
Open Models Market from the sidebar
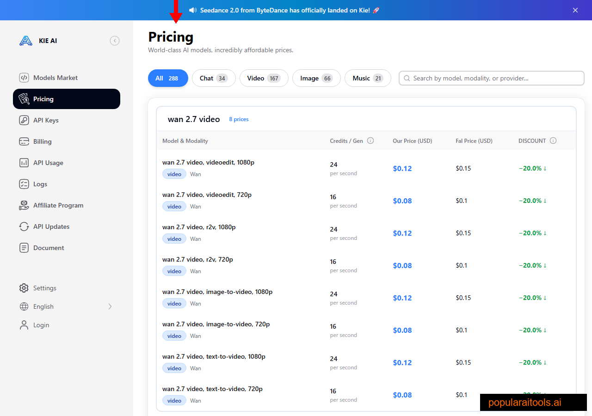point(55,78)
